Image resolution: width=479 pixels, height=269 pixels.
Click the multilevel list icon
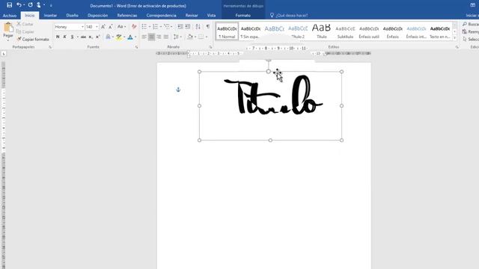tap(166, 27)
